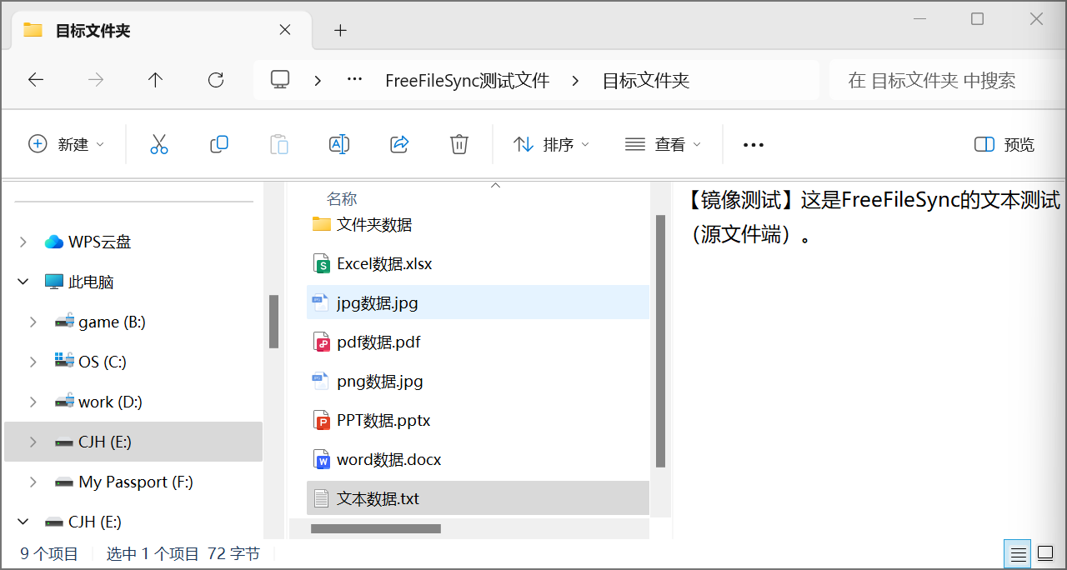Go back with the left arrow

pos(36,80)
